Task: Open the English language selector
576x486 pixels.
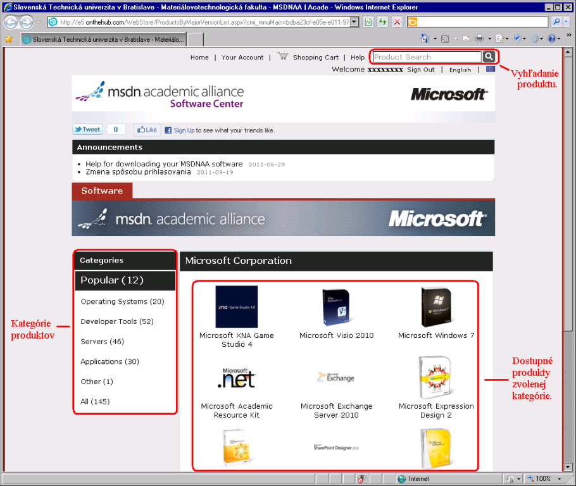Action: tap(460, 70)
